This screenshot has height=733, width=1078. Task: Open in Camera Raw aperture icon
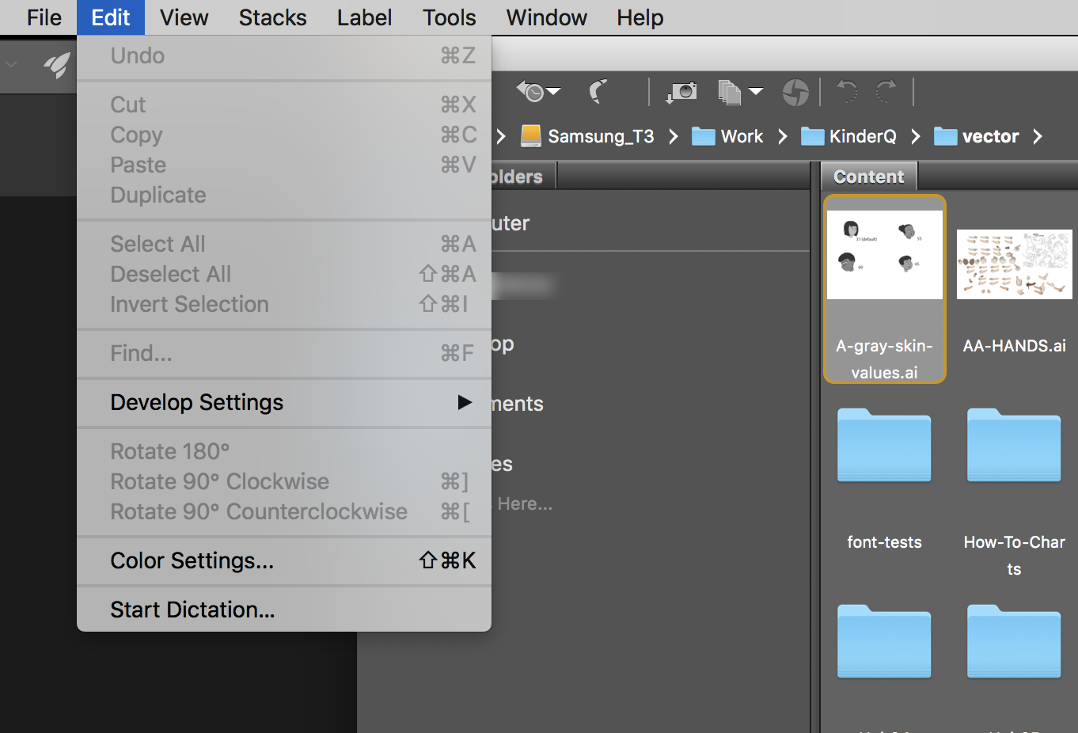coord(795,93)
